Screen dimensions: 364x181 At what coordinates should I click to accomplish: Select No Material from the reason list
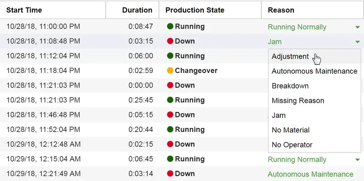tap(314, 130)
